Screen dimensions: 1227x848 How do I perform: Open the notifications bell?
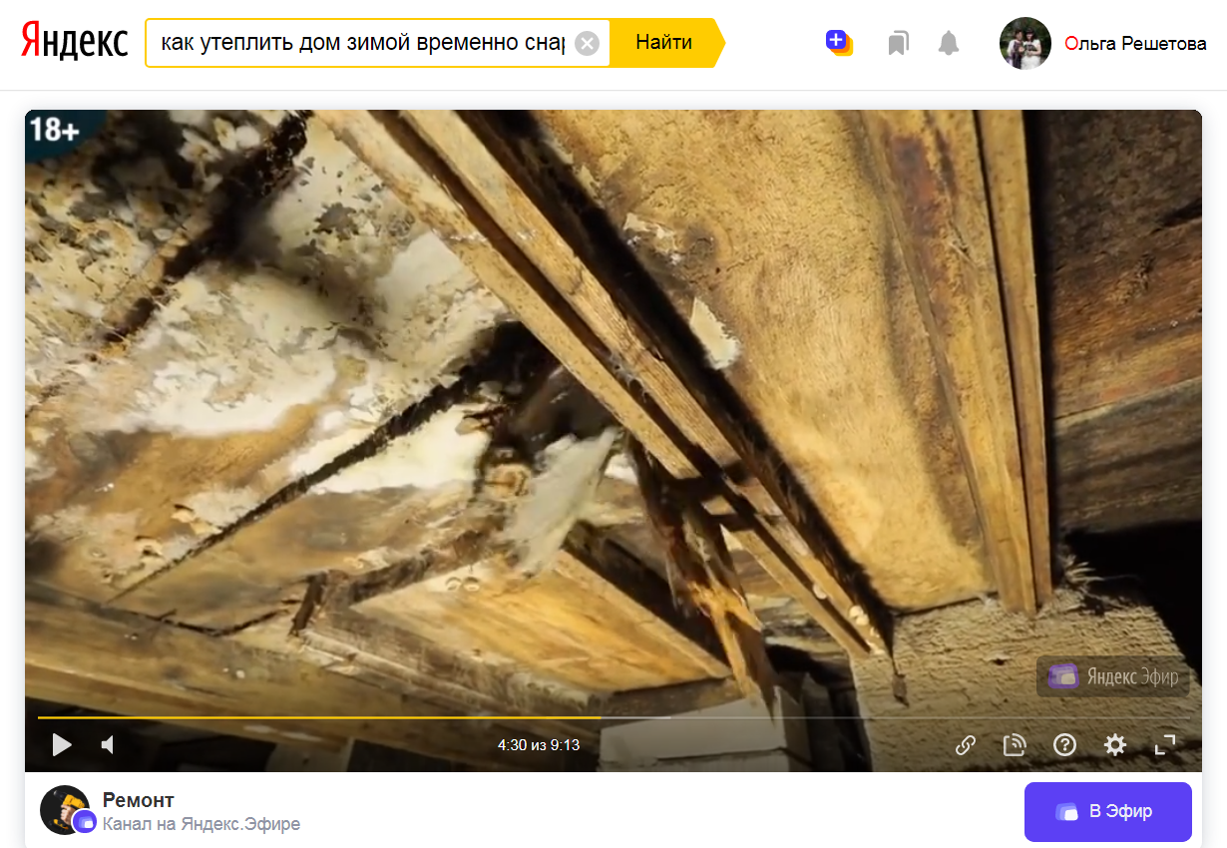click(949, 43)
